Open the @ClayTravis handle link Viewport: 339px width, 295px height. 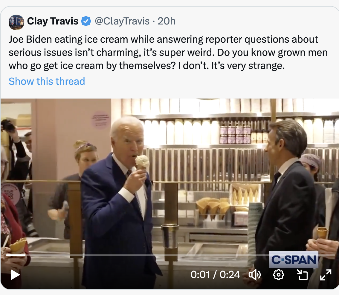(x=122, y=21)
